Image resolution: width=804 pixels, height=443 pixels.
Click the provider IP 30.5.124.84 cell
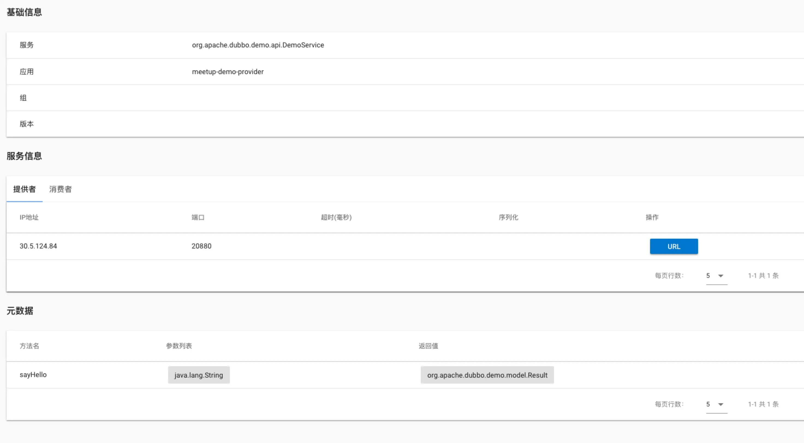[38, 246]
